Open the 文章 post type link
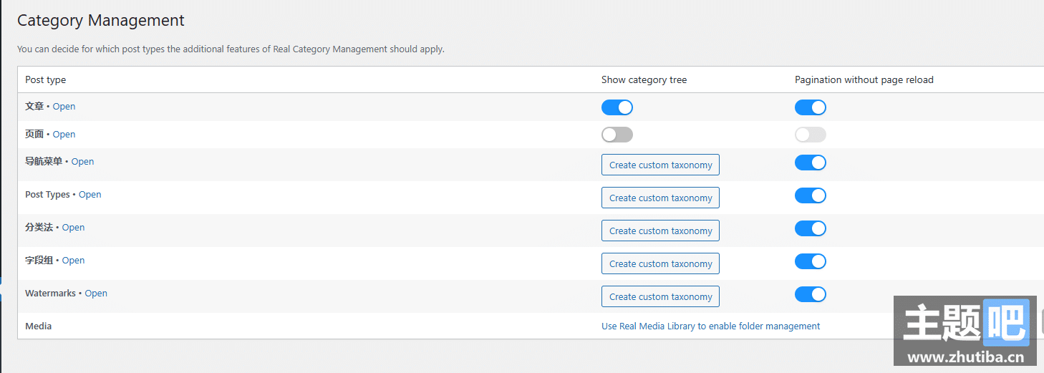Screen dimensions: 1044x373 (64, 106)
